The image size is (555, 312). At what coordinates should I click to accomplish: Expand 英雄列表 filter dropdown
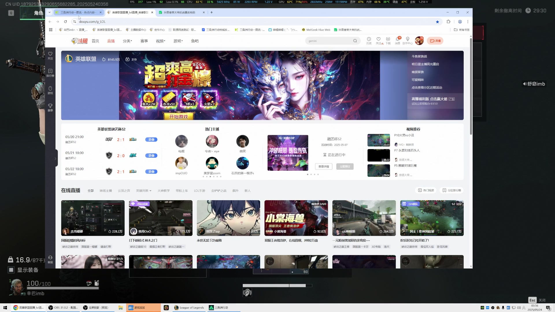(144, 191)
